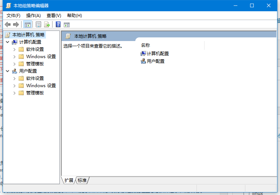This screenshot has width=280, height=195.
Task: Select the 用户配置 label in the right list
Action: coord(156,61)
